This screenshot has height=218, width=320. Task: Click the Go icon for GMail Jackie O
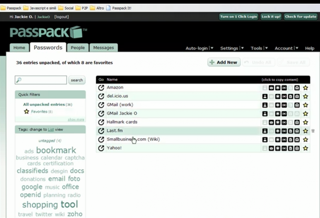[x=101, y=113]
